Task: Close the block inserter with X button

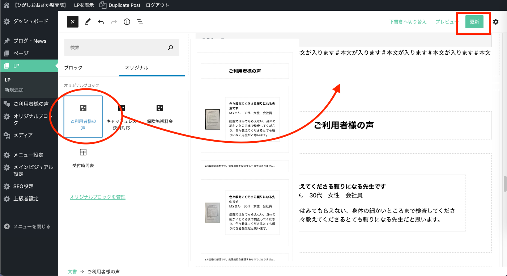Action: point(73,22)
